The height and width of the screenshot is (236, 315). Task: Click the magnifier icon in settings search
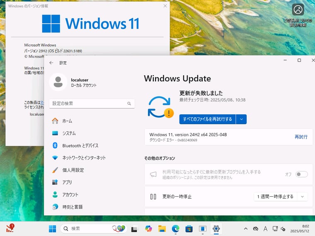(x=129, y=104)
